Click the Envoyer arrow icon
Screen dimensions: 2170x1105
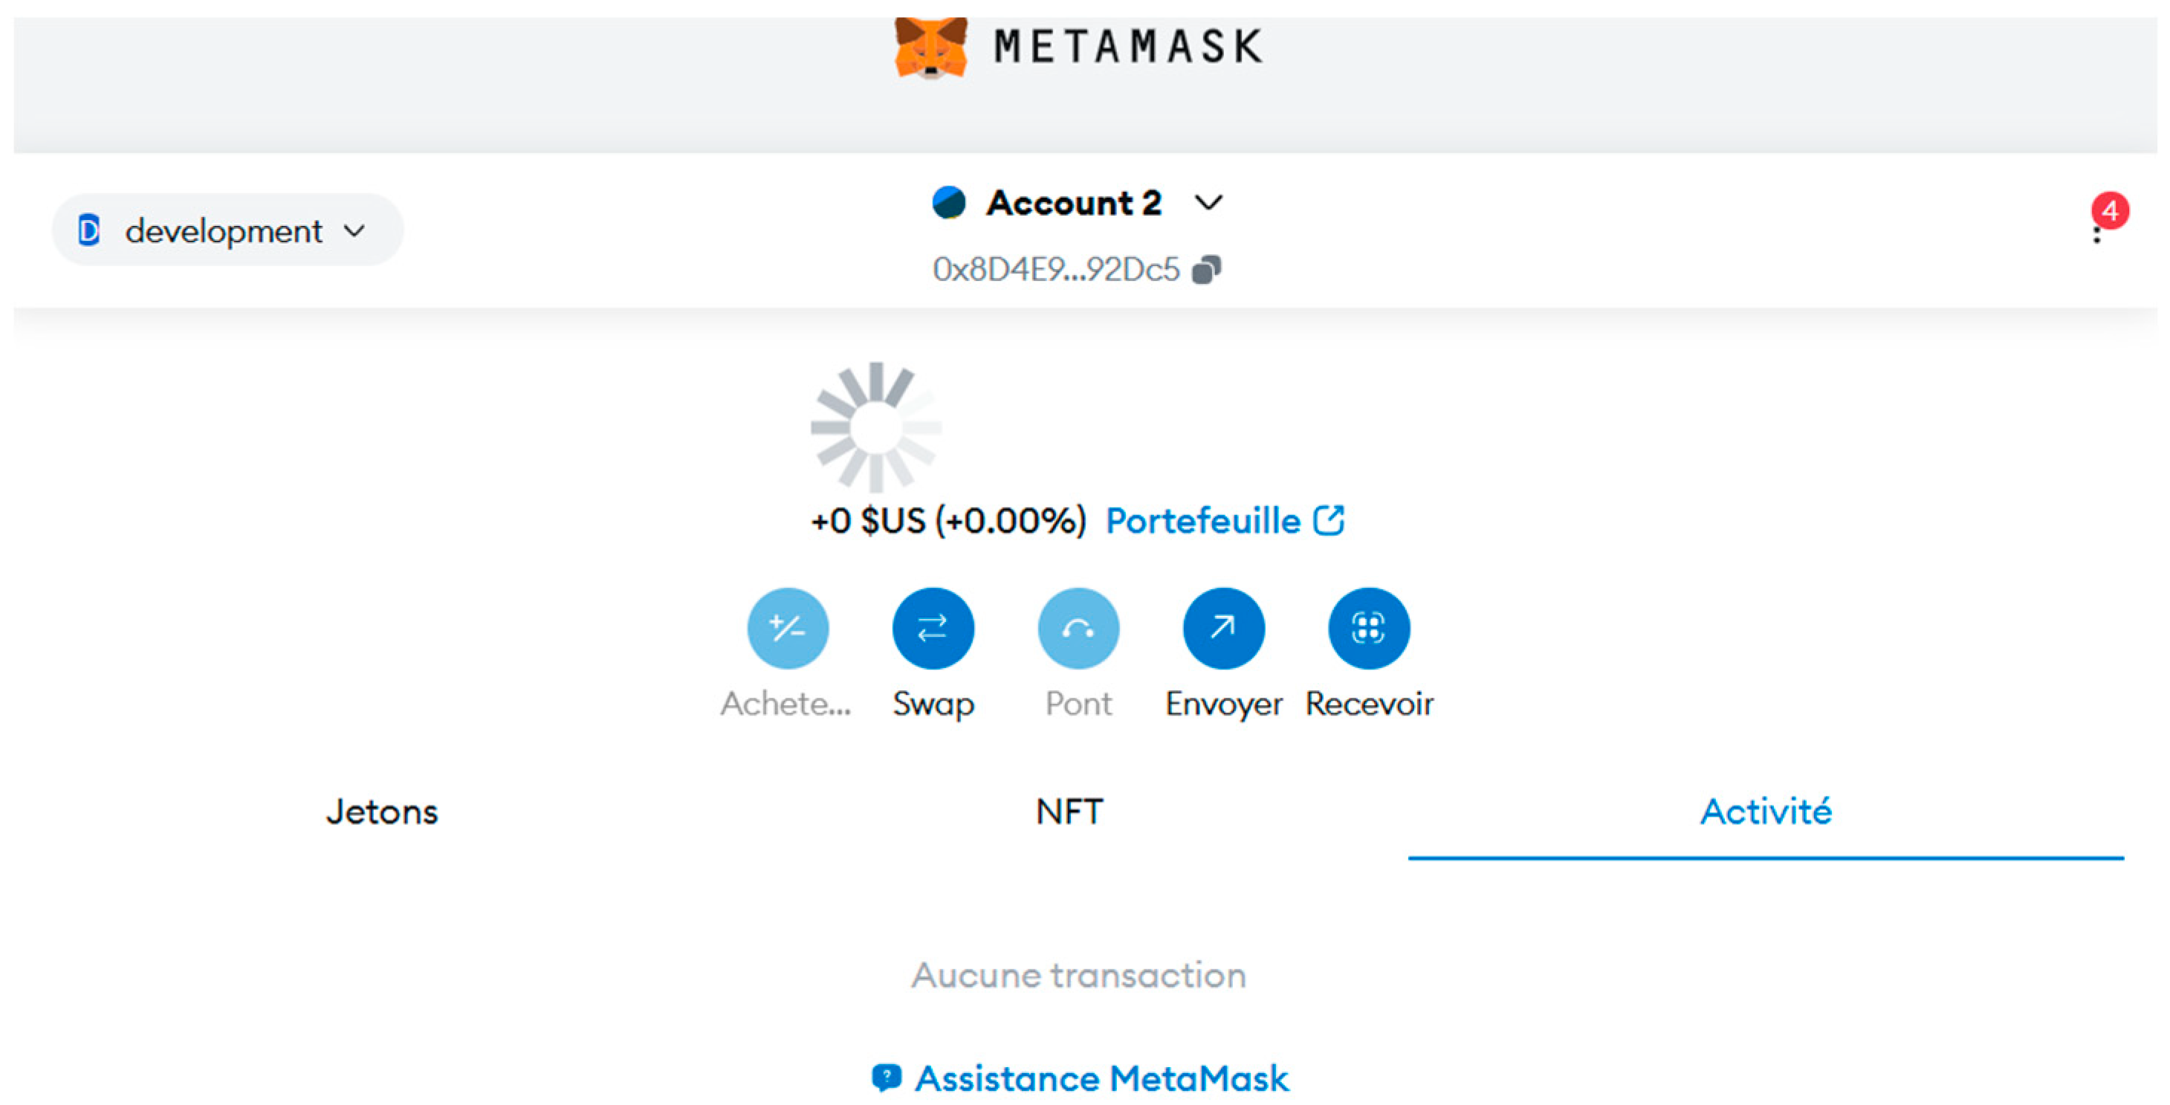coord(1223,629)
